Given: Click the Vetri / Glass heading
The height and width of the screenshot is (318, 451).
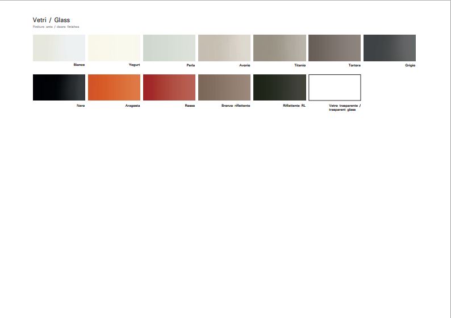Looking at the screenshot, I should click(51, 20).
